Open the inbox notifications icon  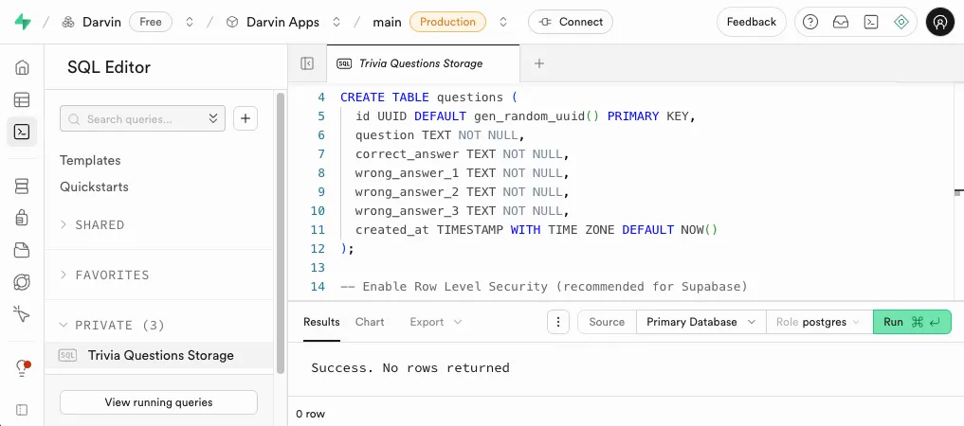click(x=841, y=22)
